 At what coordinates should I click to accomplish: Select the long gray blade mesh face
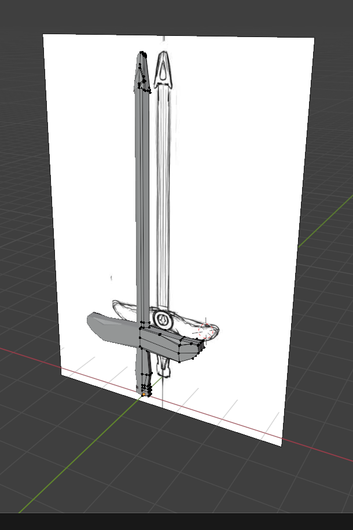click(142, 203)
